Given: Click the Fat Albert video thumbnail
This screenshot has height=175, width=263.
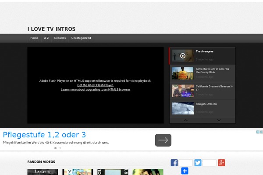Looking at the screenshot, I should click(183, 73).
